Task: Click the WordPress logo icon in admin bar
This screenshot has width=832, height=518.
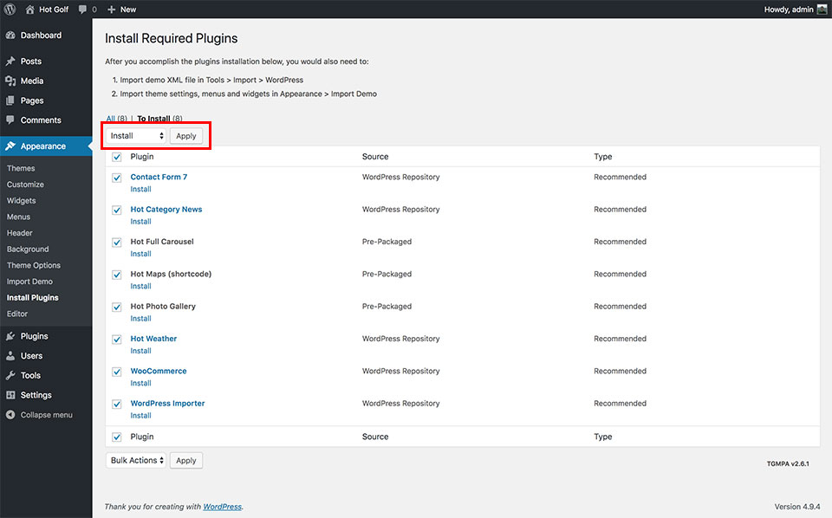Action: tap(10, 10)
